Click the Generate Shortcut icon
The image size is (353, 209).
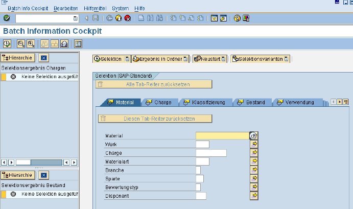[x=223, y=18]
